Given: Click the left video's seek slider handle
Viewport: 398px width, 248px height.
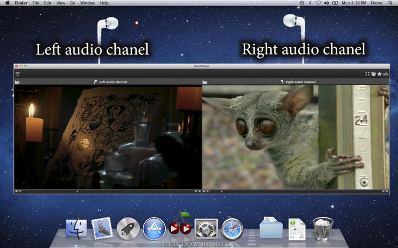Looking at the screenshot, I should click(78, 191).
